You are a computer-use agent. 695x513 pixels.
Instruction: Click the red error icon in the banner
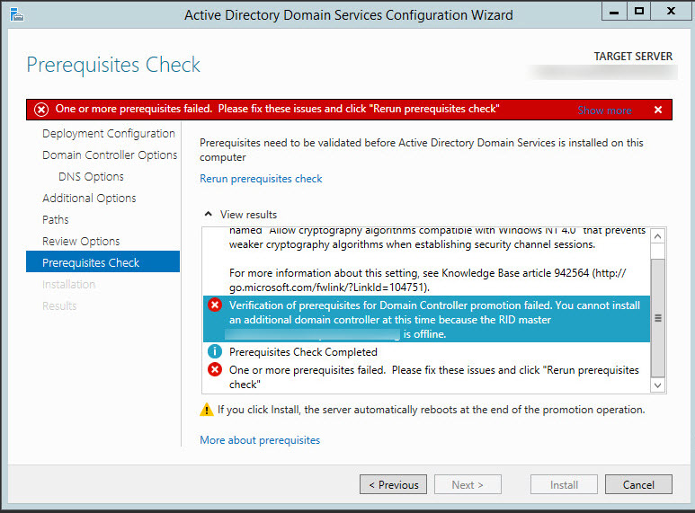41,110
